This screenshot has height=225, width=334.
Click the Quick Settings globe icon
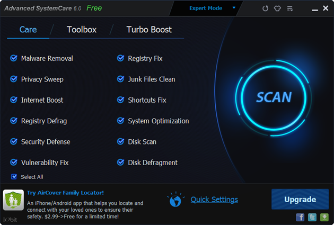(x=175, y=200)
